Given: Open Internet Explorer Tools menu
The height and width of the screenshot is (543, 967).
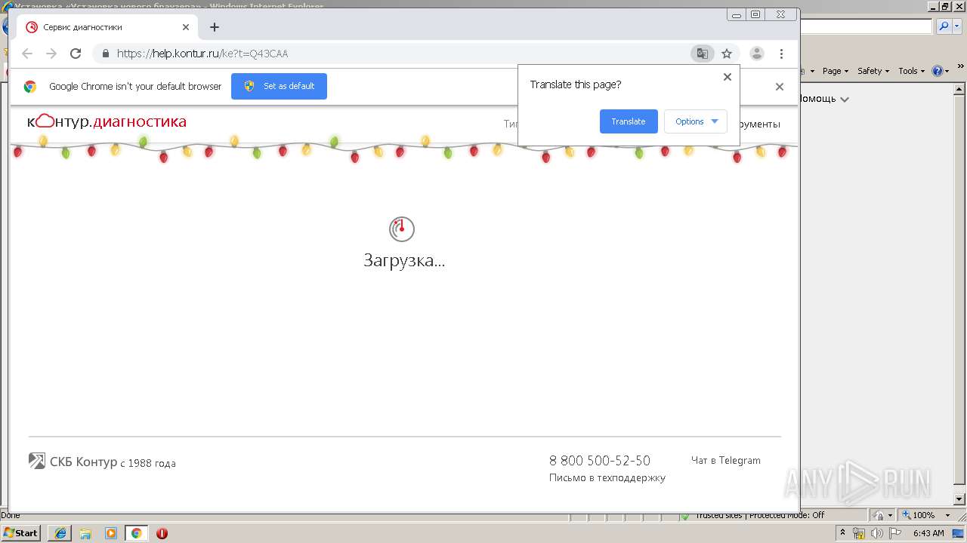Looking at the screenshot, I should click(x=911, y=71).
